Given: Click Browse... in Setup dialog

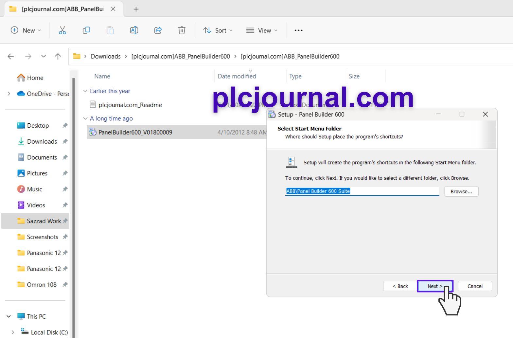Looking at the screenshot, I should [x=461, y=191].
